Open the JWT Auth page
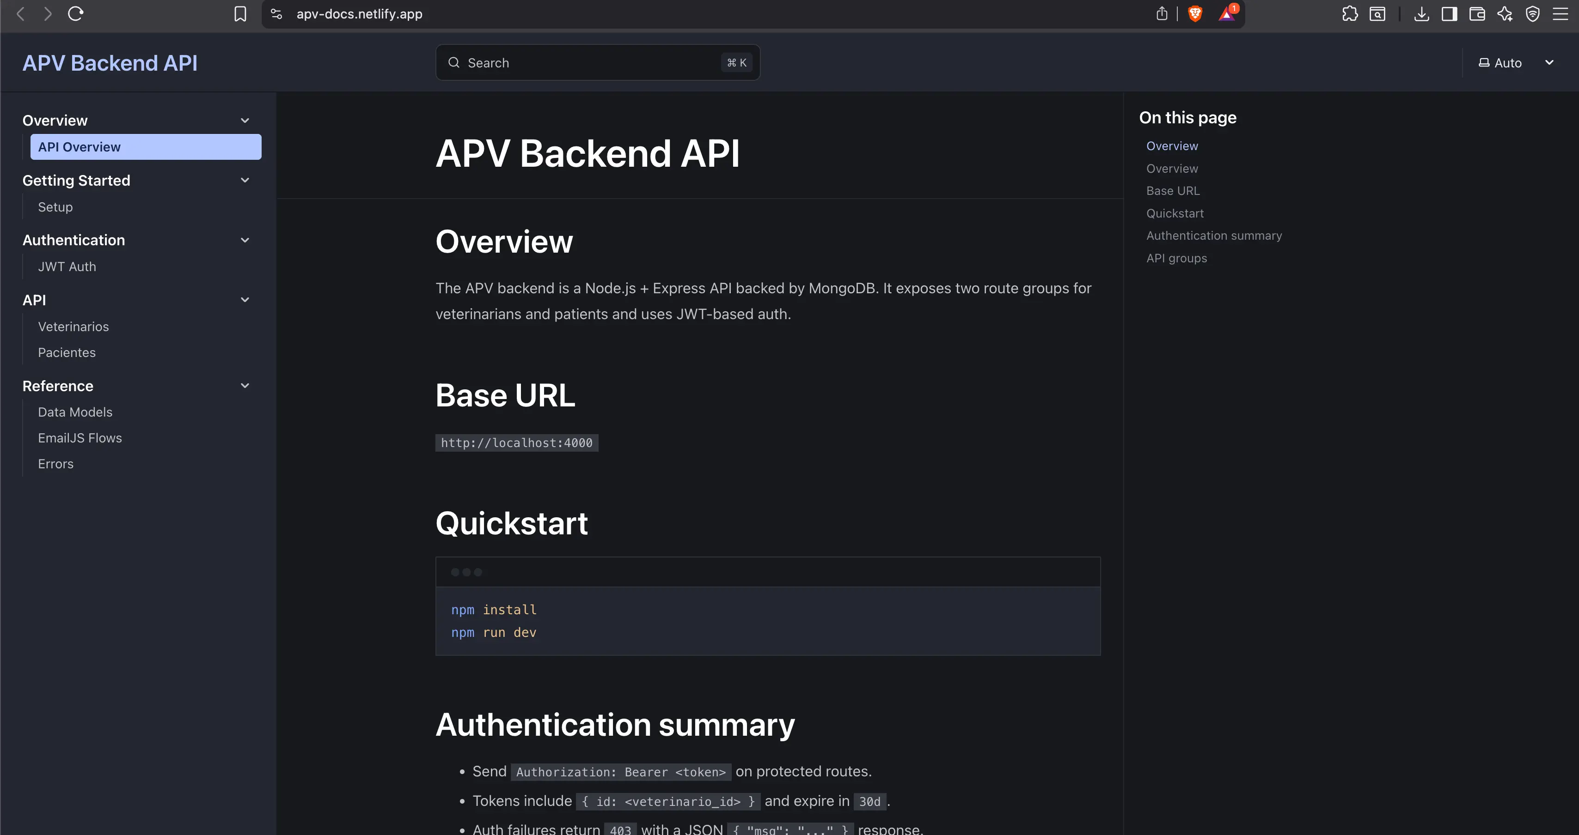 [x=67, y=266]
